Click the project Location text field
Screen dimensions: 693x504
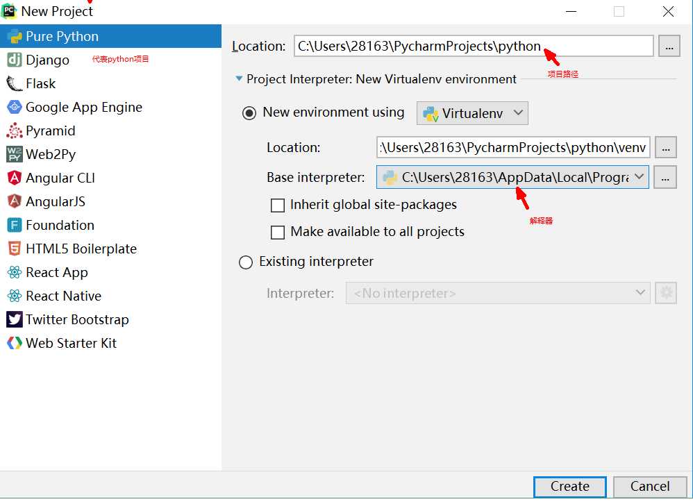(x=474, y=46)
